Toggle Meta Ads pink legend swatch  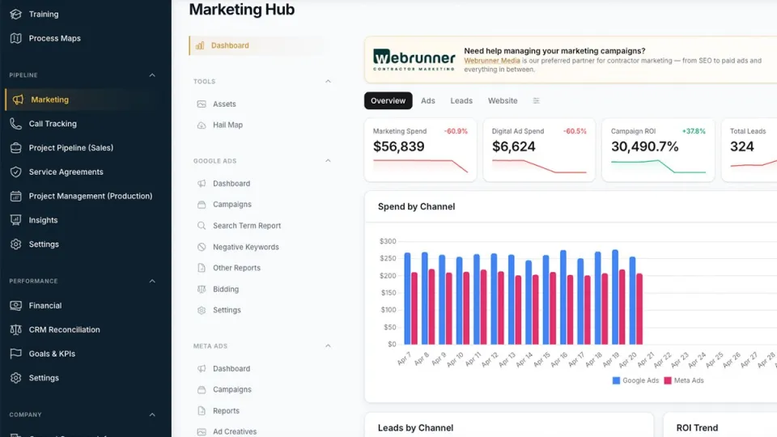click(x=668, y=380)
